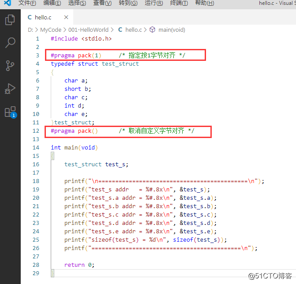Open the Search view in activity bar
Viewport: 296px width, 284px height.
(10, 43)
